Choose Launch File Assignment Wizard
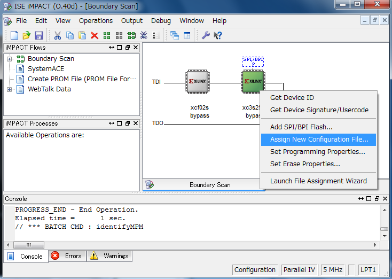The image size is (392, 279). pos(318,181)
